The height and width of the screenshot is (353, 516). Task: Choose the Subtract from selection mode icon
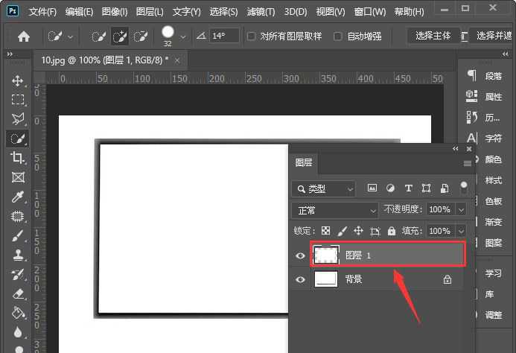tap(140, 36)
